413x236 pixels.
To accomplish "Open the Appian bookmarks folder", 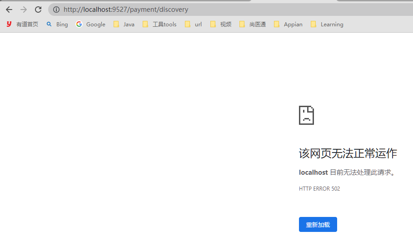I will coord(288,24).
